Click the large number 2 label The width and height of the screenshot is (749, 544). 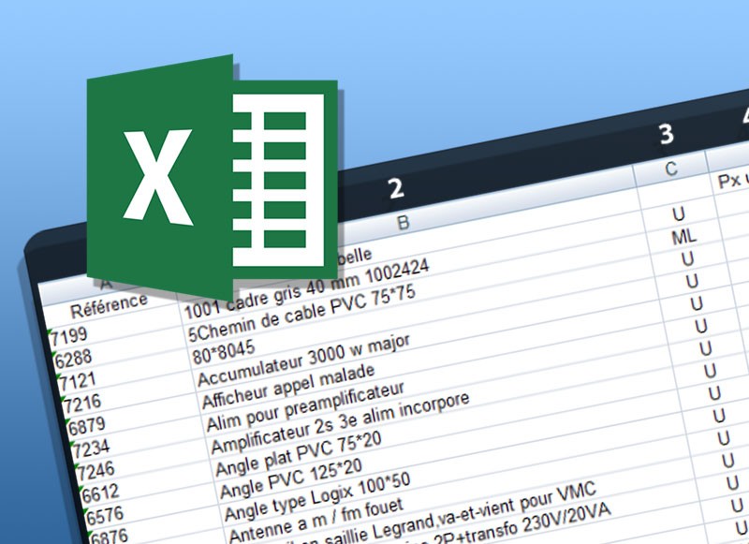point(396,188)
